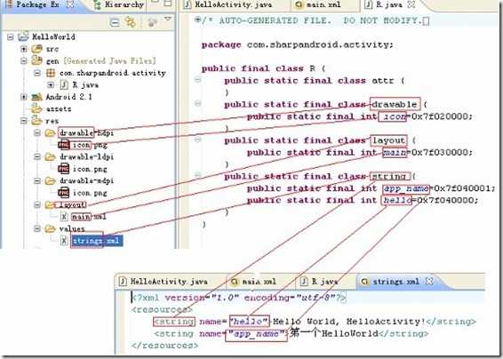
Task: Switch to the Hierarchy tab
Action: (119, 4)
